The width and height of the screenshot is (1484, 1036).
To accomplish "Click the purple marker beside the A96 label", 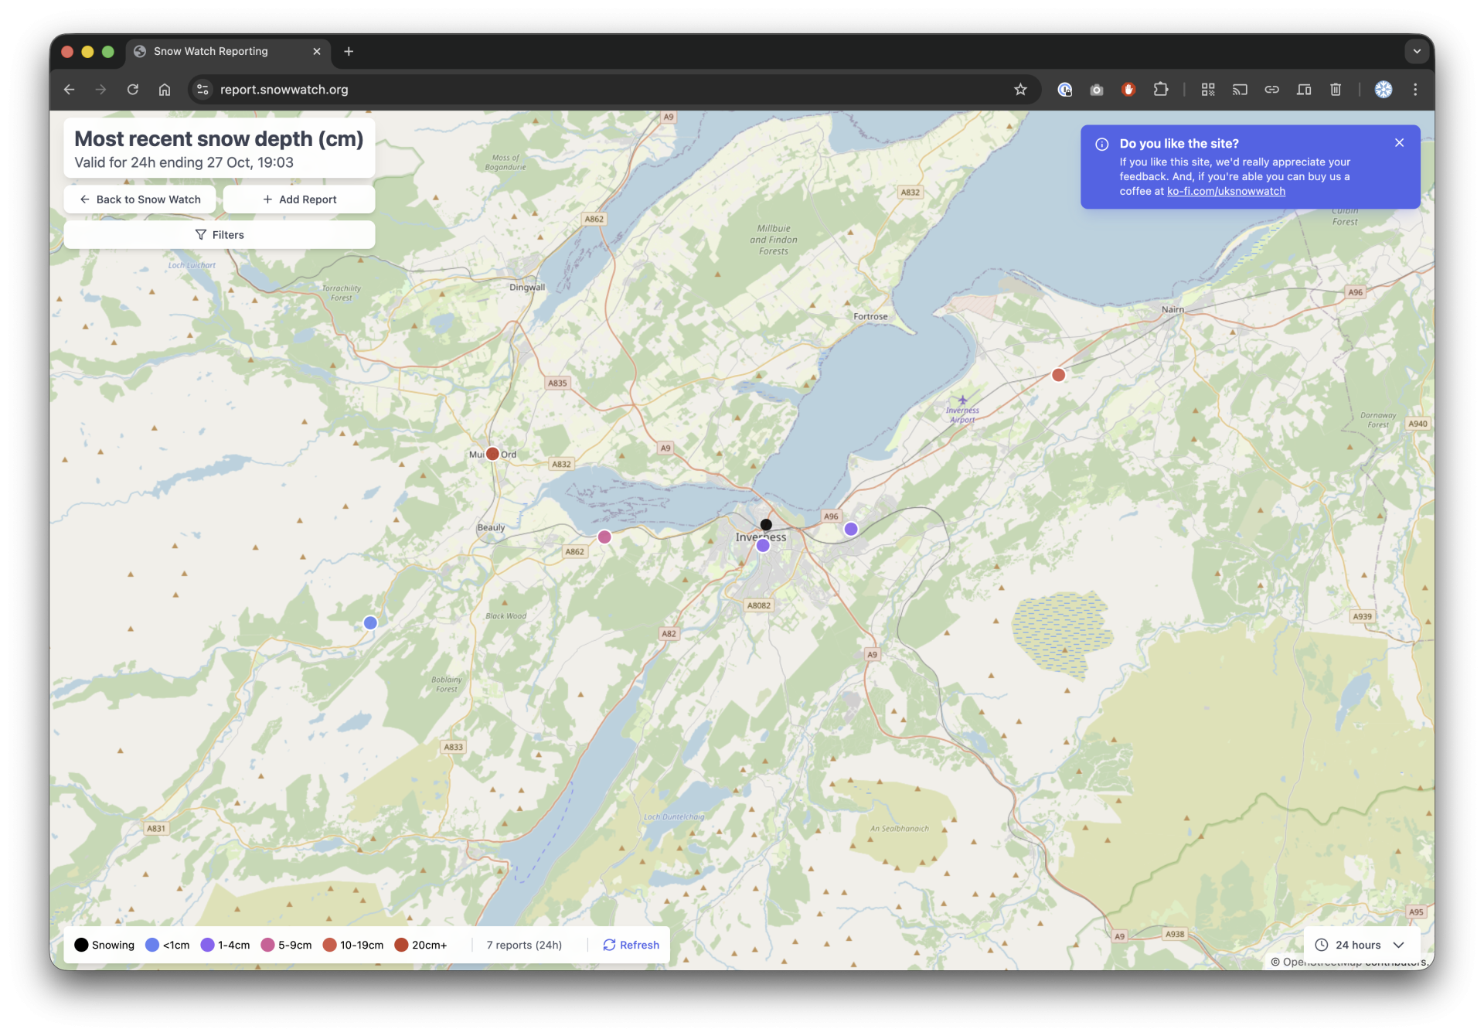I will pos(851,529).
